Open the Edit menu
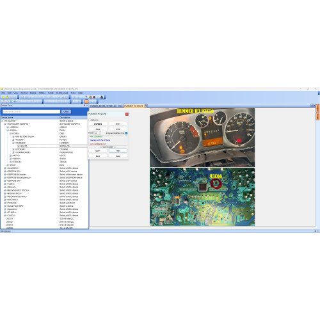This screenshot has width=320, height=320. point(10,93)
